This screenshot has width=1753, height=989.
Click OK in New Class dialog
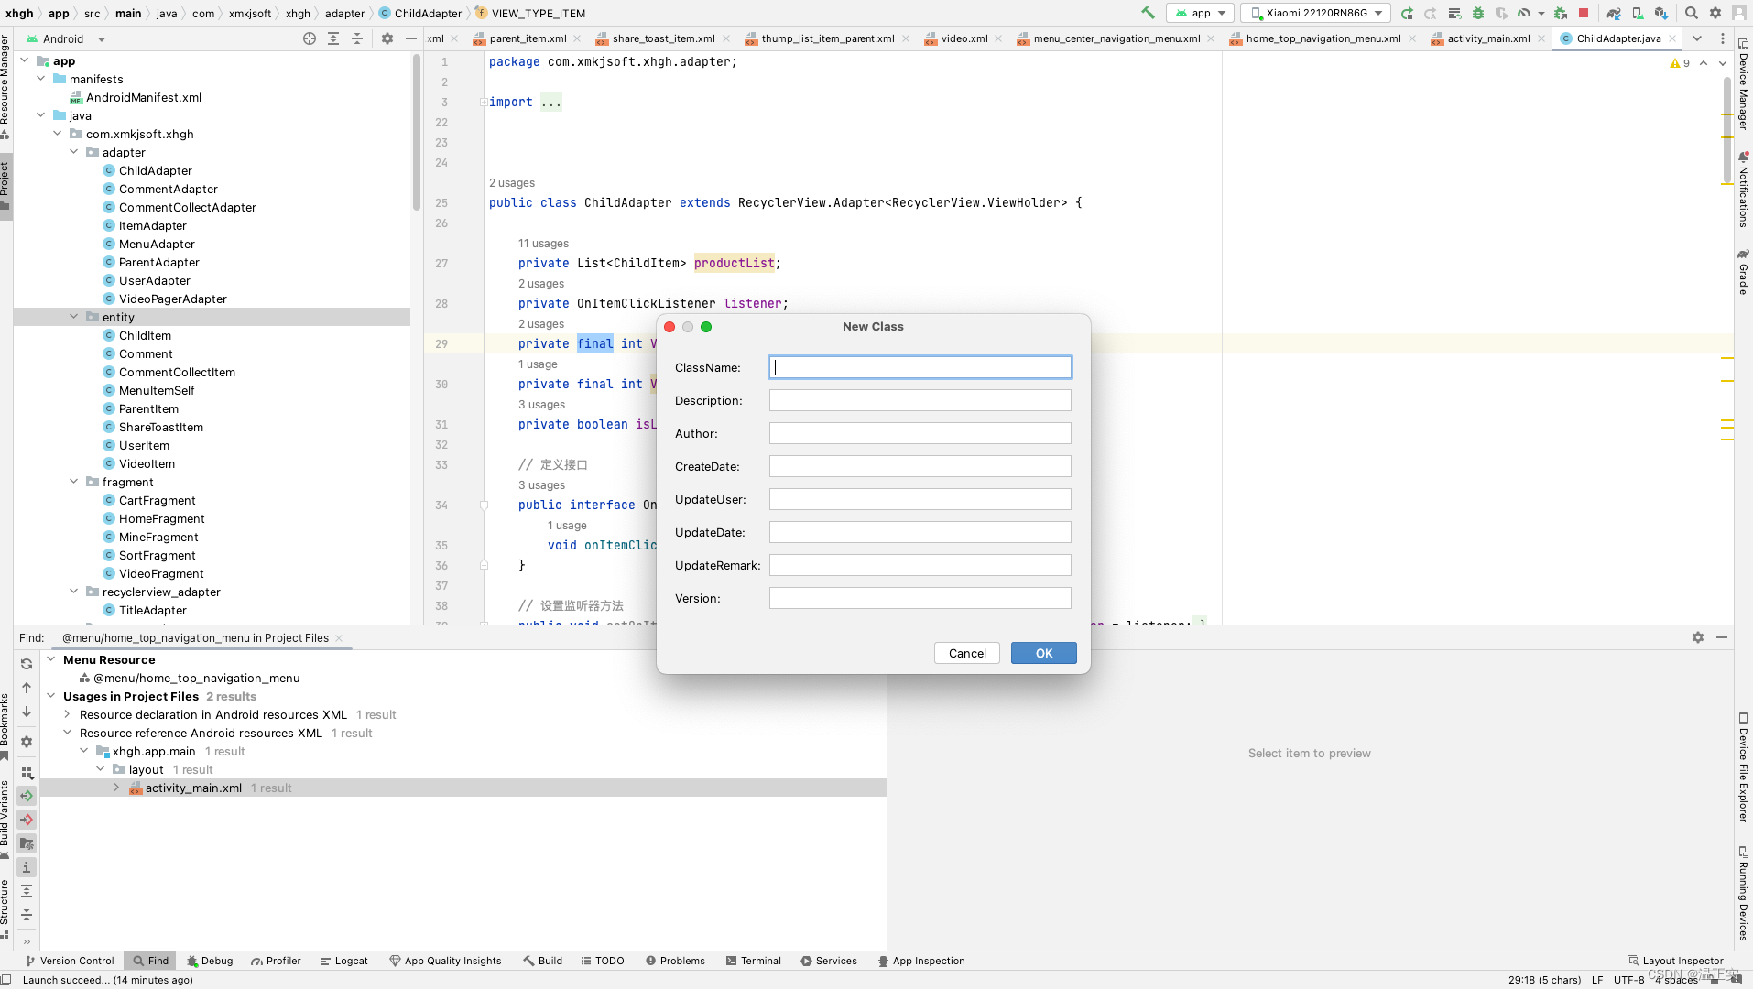pyautogui.click(x=1043, y=653)
